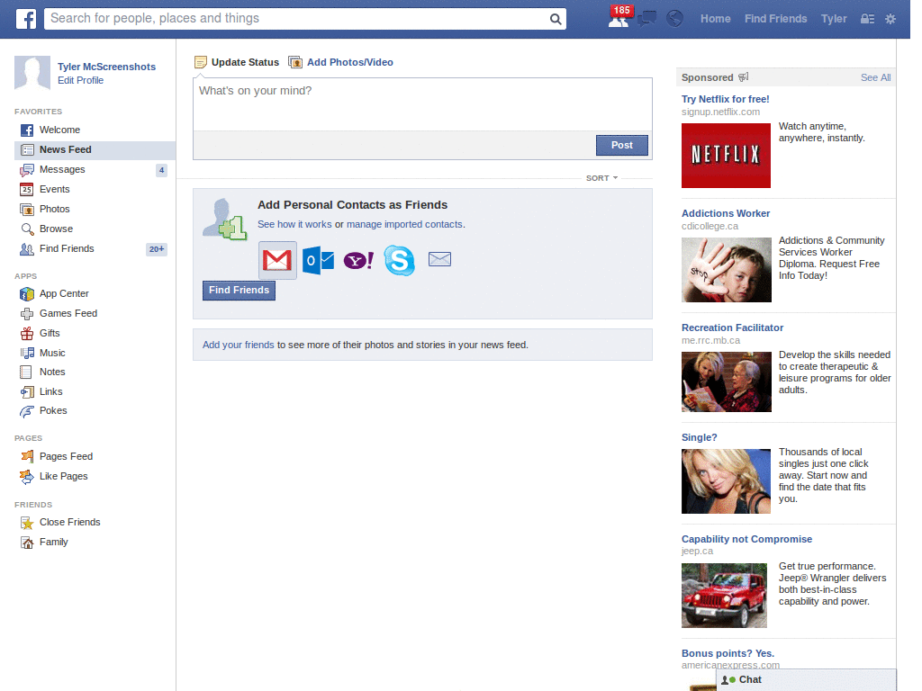Click the Bonus points? Yes. ad title

click(x=728, y=653)
